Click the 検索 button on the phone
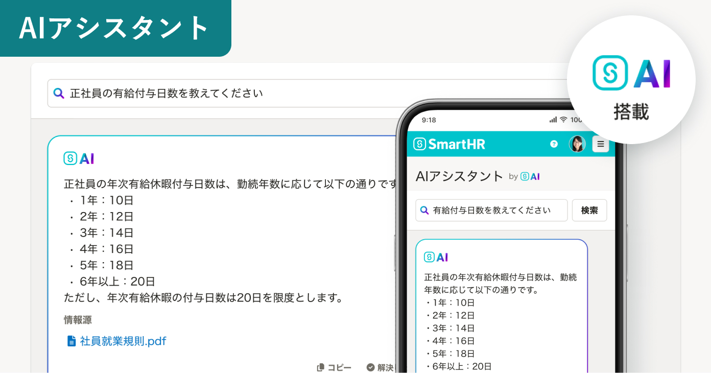Screen dimensions: 711x373 click(589, 210)
